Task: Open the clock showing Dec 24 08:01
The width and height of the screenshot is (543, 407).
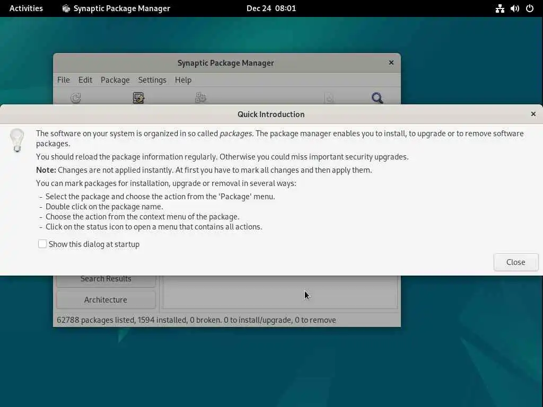Action: (x=271, y=8)
